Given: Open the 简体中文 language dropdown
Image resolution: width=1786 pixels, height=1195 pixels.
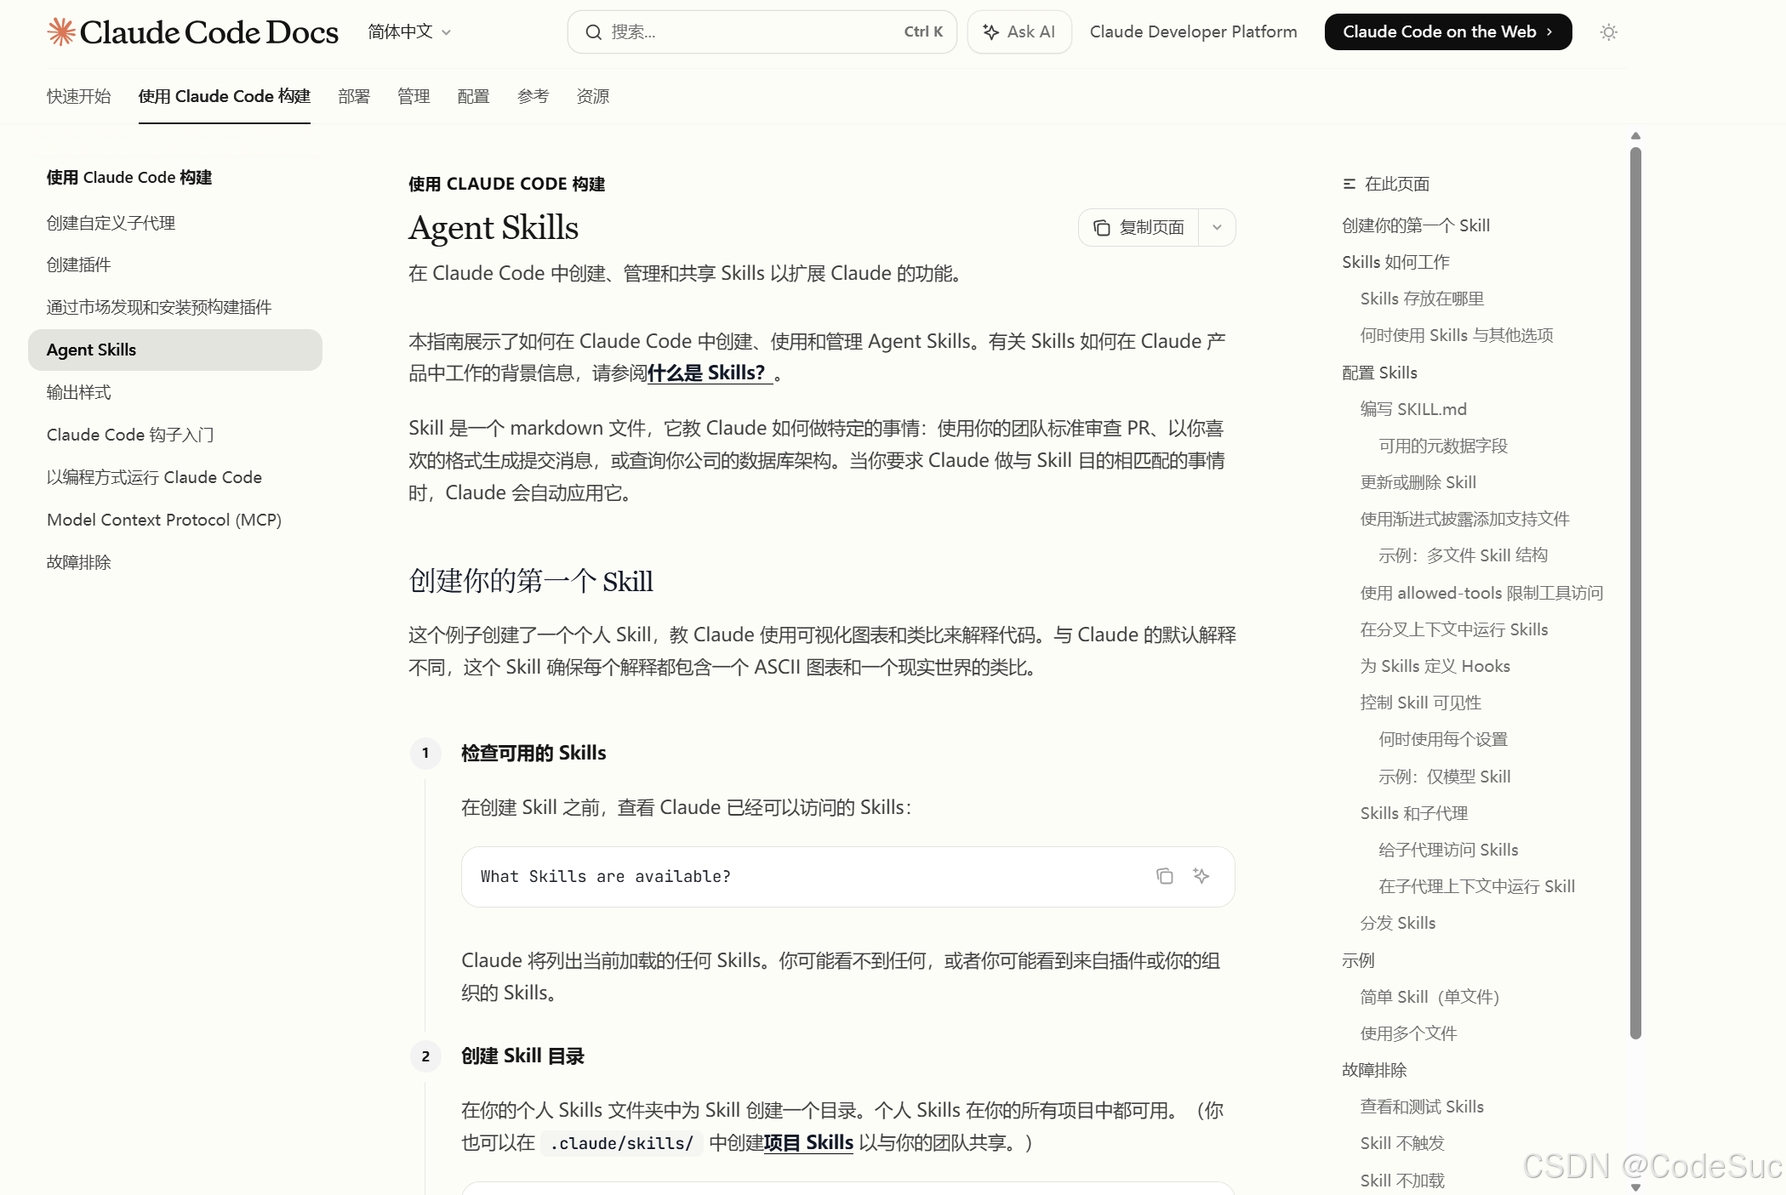Looking at the screenshot, I should 408,31.
